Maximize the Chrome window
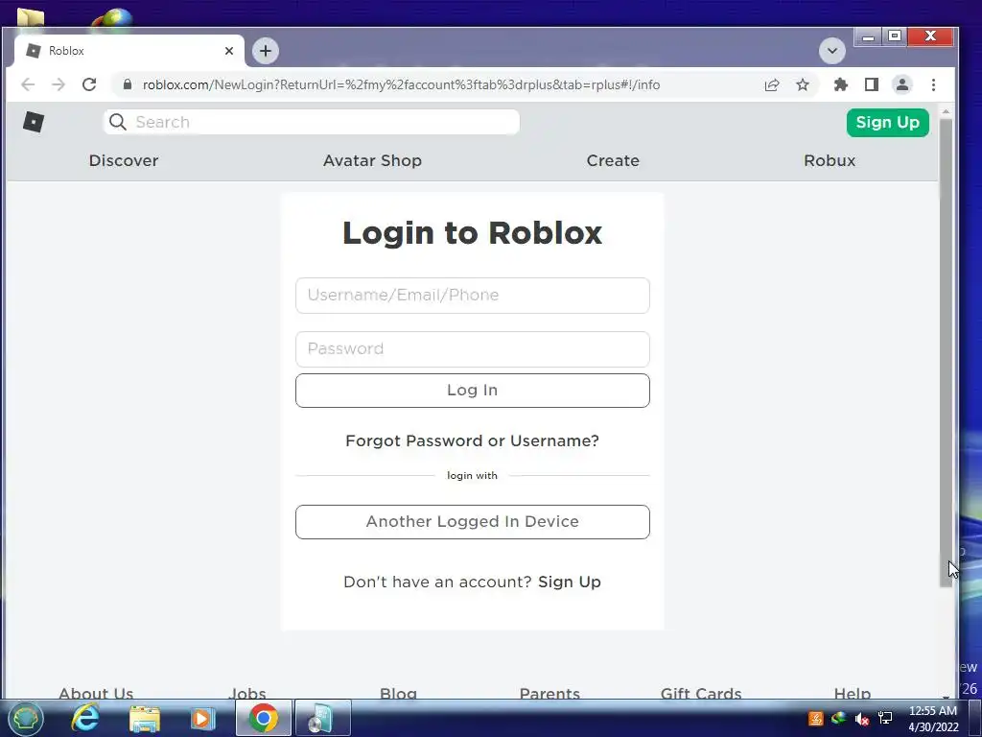This screenshot has width=982, height=737. 895,36
